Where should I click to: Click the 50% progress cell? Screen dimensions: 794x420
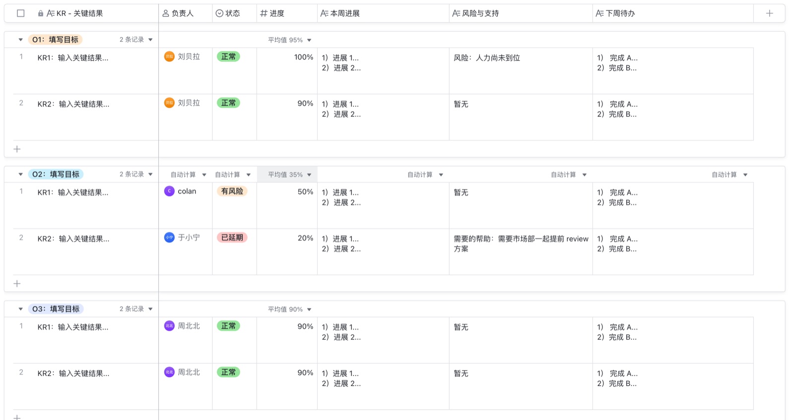[x=287, y=206]
